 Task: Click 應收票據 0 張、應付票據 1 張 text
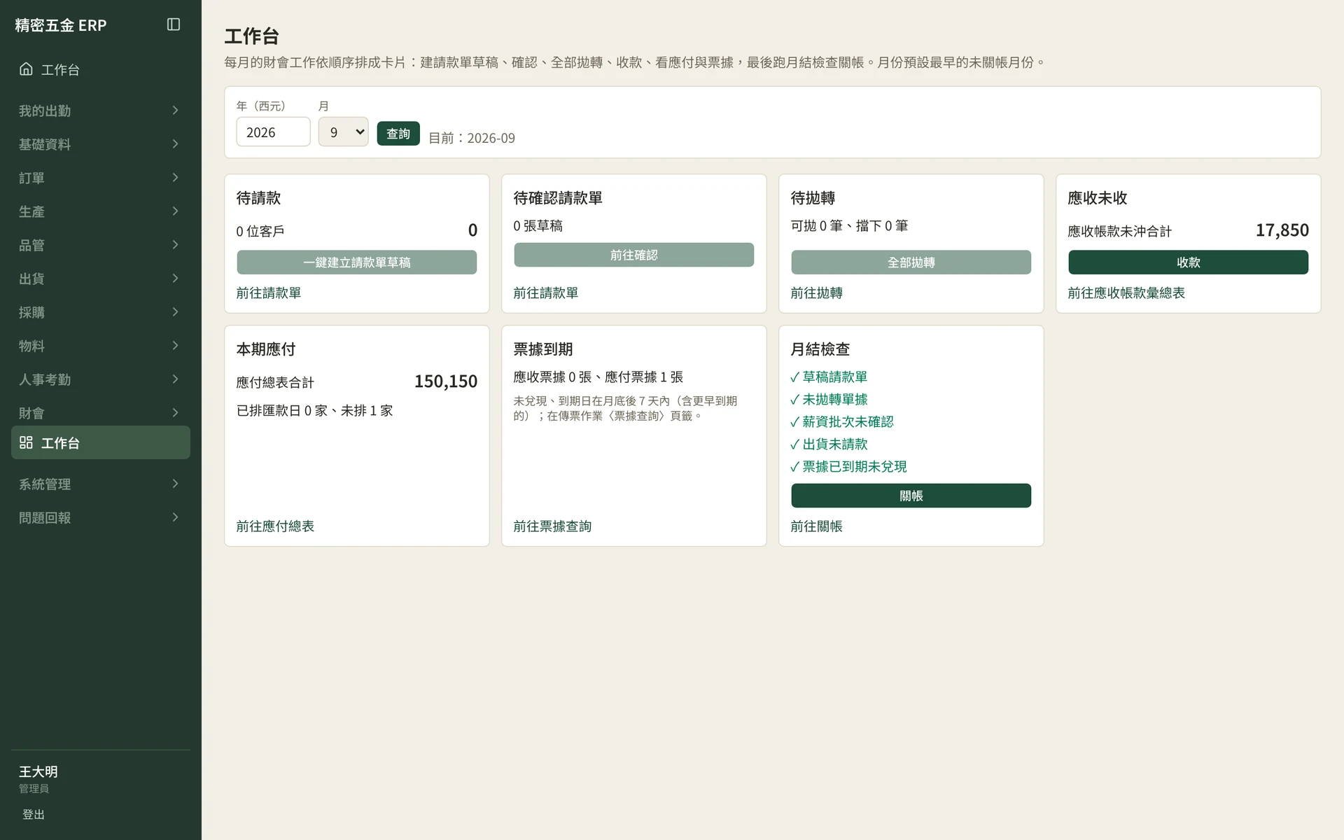click(x=598, y=377)
